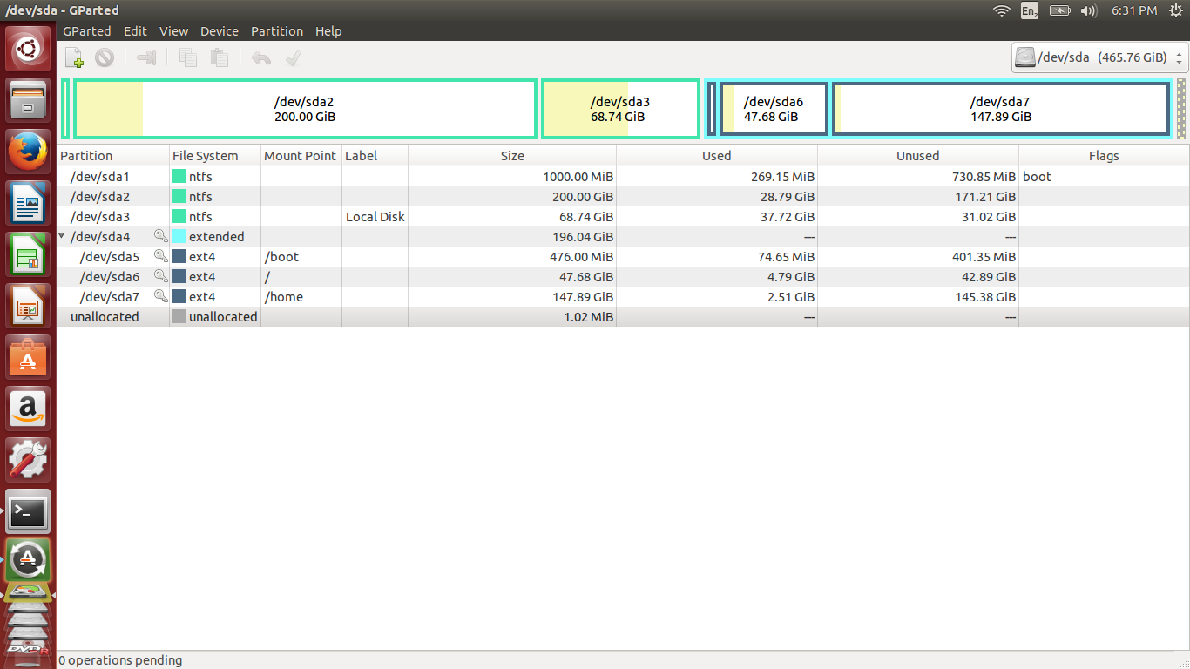Click the ntfs color swatch for /dev/sda1
This screenshot has width=1190, height=669.
click(x=179, y=177)
